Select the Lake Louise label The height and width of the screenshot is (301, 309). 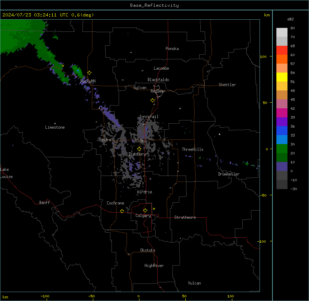6,173
